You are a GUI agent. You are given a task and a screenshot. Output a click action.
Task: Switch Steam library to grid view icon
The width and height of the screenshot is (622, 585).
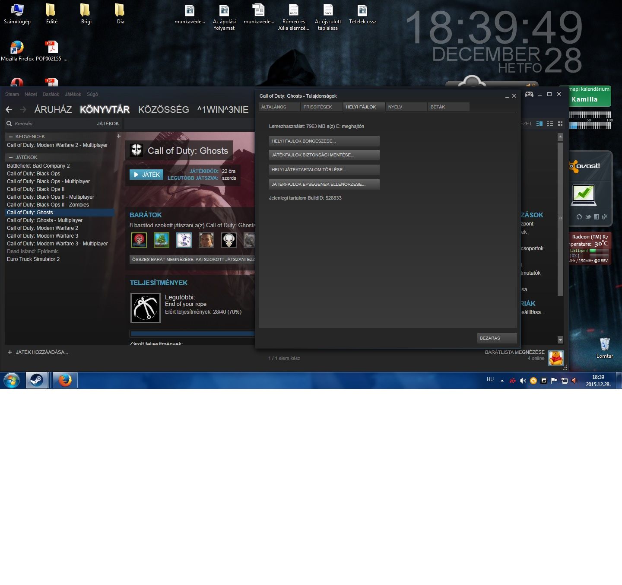coord(560,124)
